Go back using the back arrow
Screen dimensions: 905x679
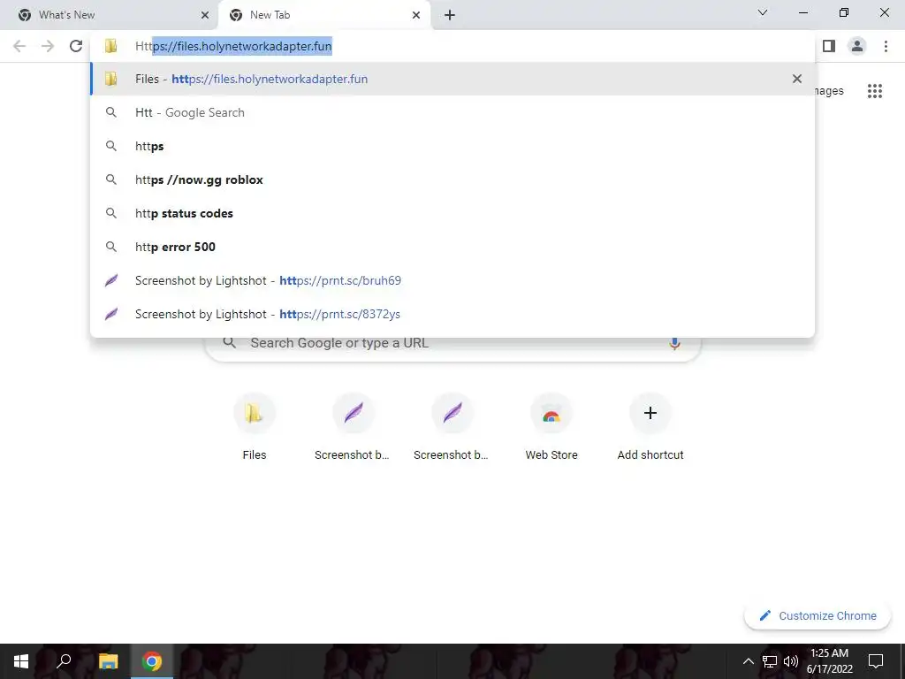coord(19,46)
